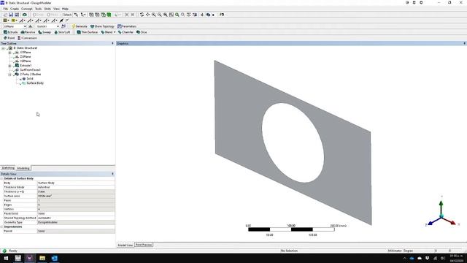The height and width of the screenshot is (263, 467).
Task: Expand the XYPlane tree node
Action: (x=9, y=53)
